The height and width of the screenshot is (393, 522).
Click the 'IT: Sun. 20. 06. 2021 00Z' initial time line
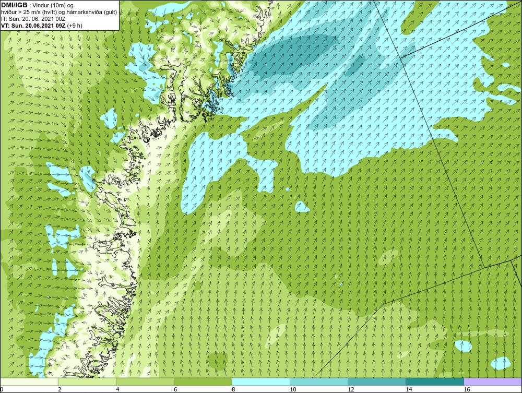[x=33, y=19]
